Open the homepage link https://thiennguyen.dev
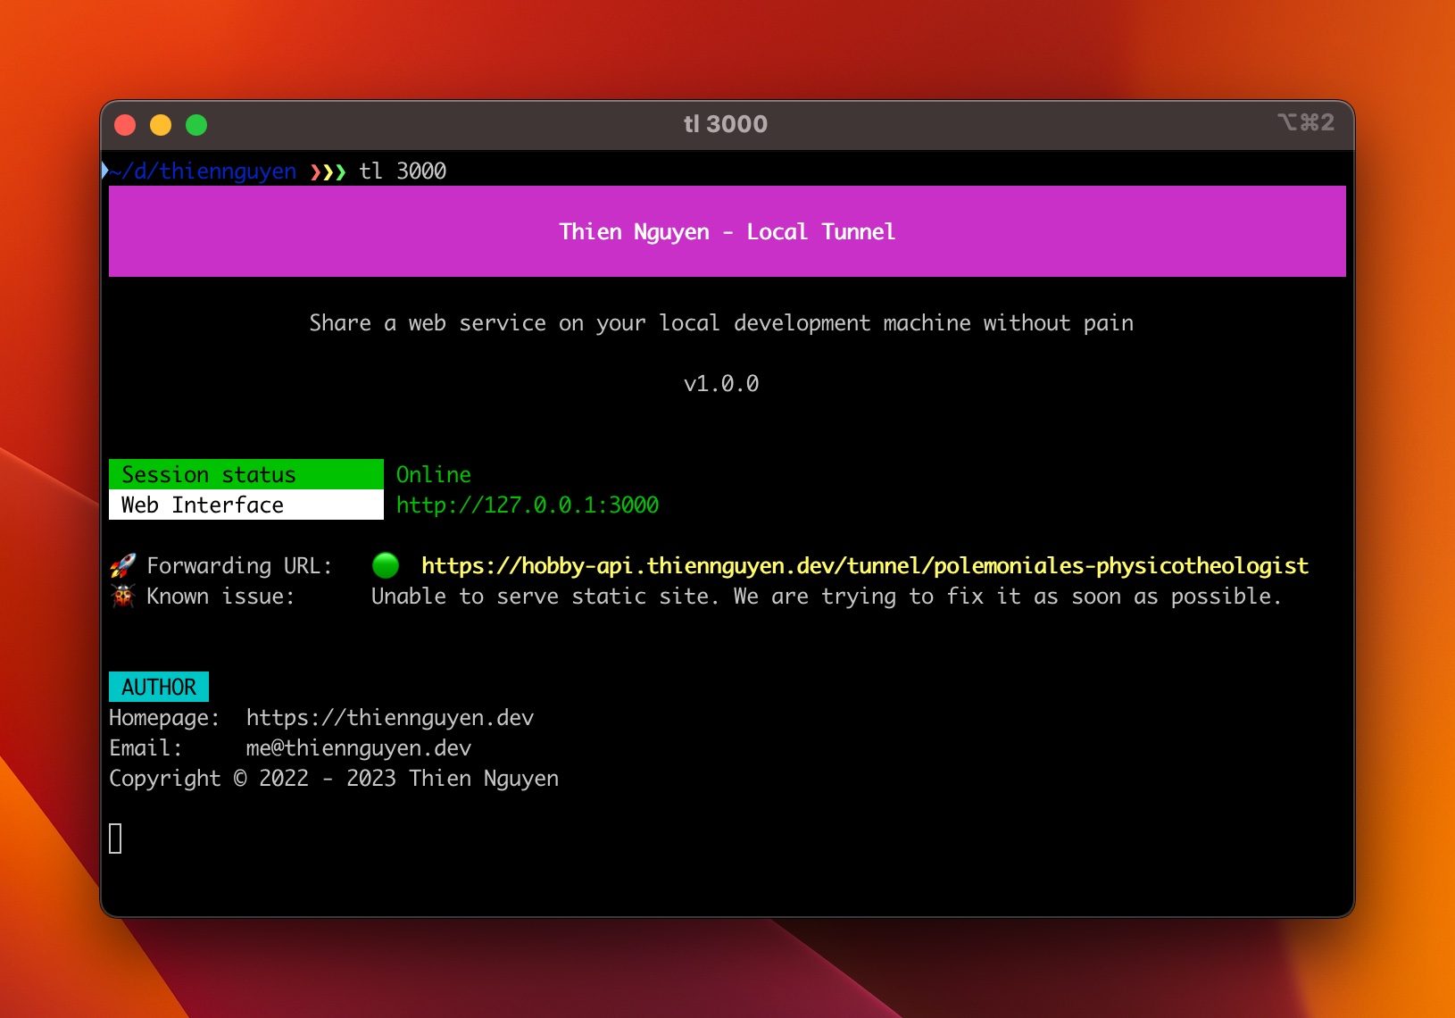 click(390, 718)
